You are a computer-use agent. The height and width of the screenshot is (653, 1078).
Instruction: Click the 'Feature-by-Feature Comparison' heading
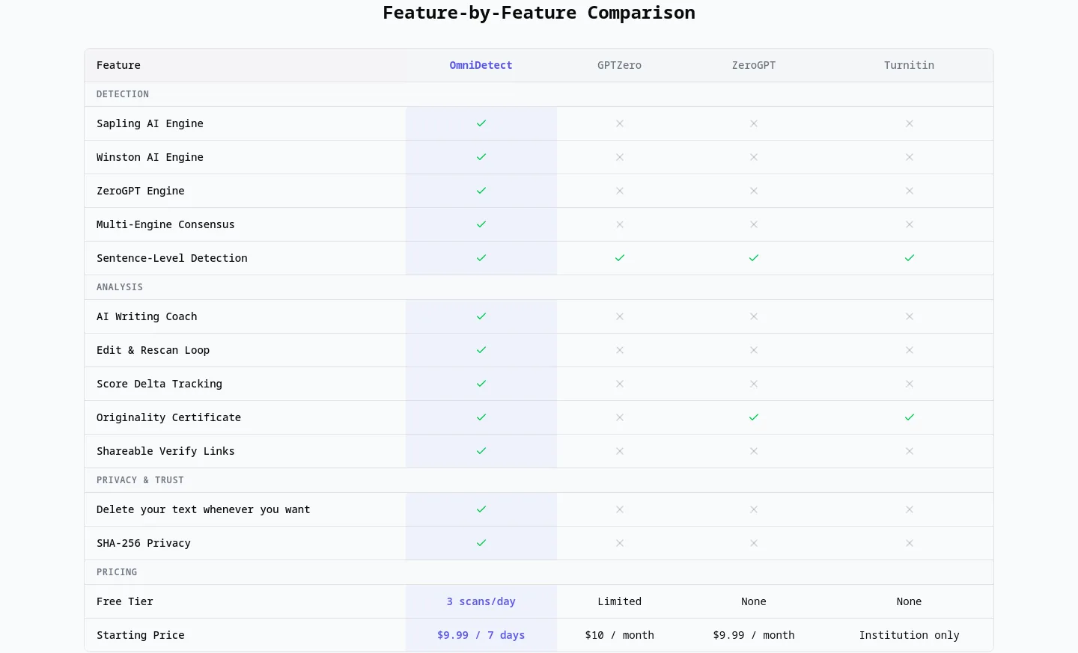tap(539, 13)
